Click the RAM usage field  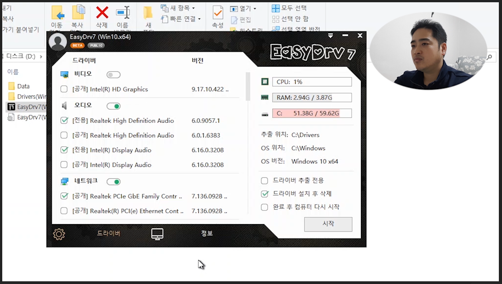312,98
